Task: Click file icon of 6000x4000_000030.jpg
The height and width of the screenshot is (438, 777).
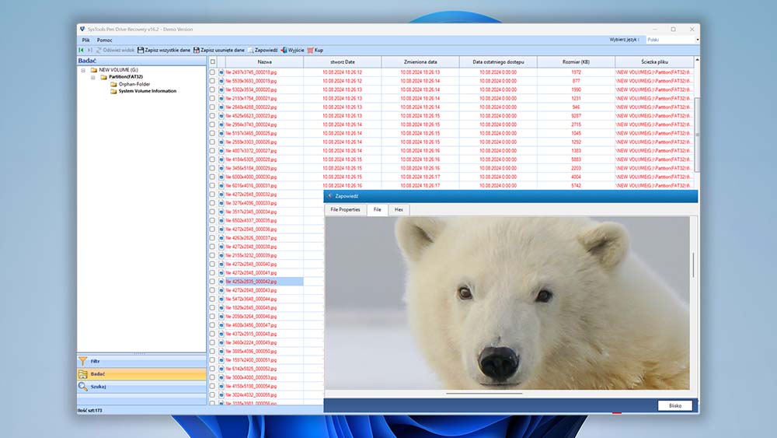Action: click(221, 177)
